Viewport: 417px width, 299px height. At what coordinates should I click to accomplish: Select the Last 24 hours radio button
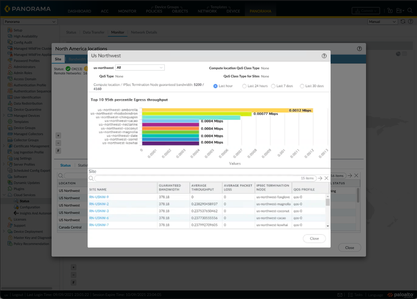pos(244,86)
